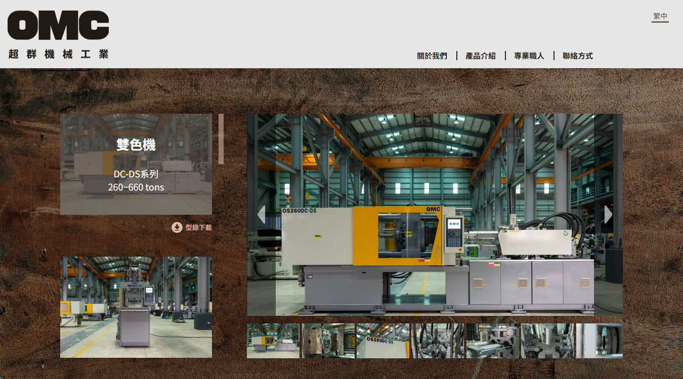The height and width of the screenshot is (379, 683).
Task: Advance to next slide with right arrow
Action: pos(608,214)
